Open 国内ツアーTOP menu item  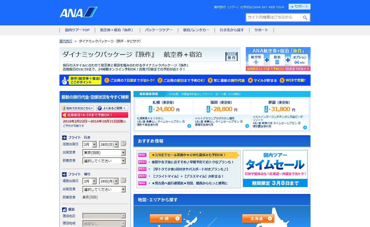point(77,30)
